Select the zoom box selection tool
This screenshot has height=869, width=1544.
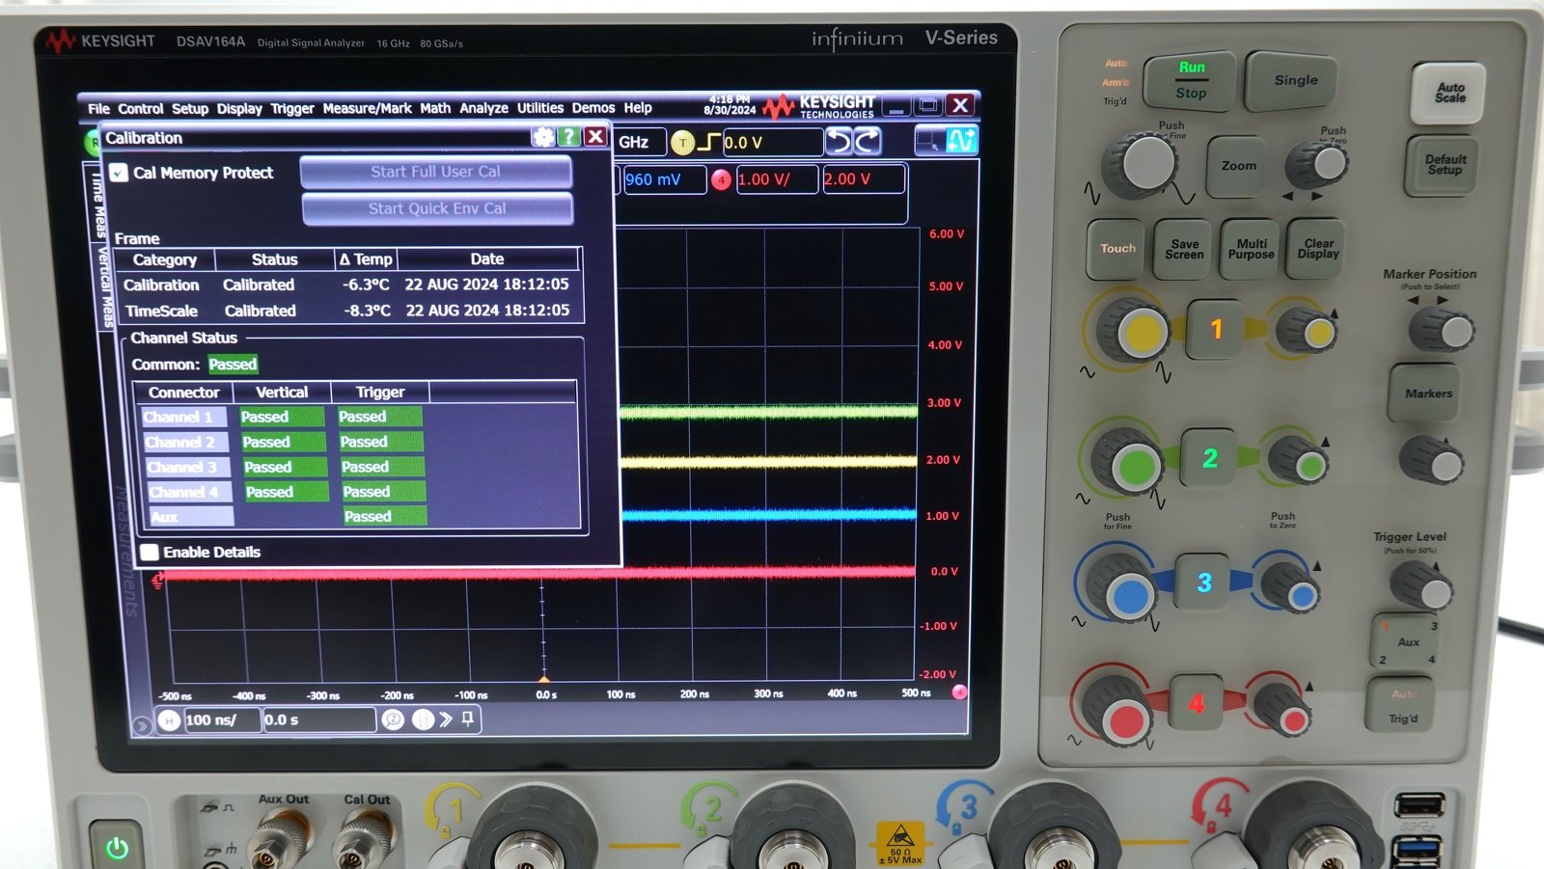[929, 142]
